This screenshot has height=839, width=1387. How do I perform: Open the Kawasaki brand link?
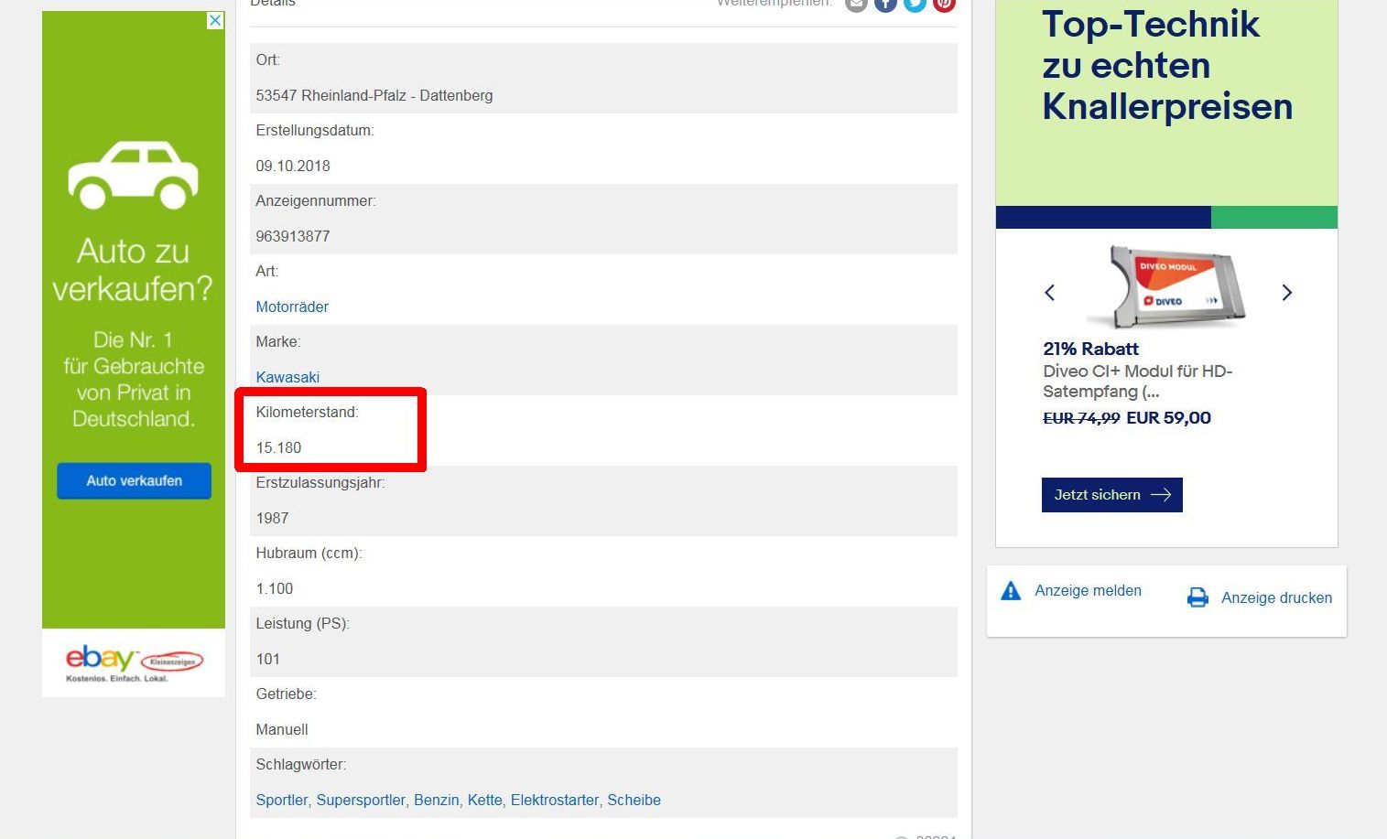pos(287,377)
